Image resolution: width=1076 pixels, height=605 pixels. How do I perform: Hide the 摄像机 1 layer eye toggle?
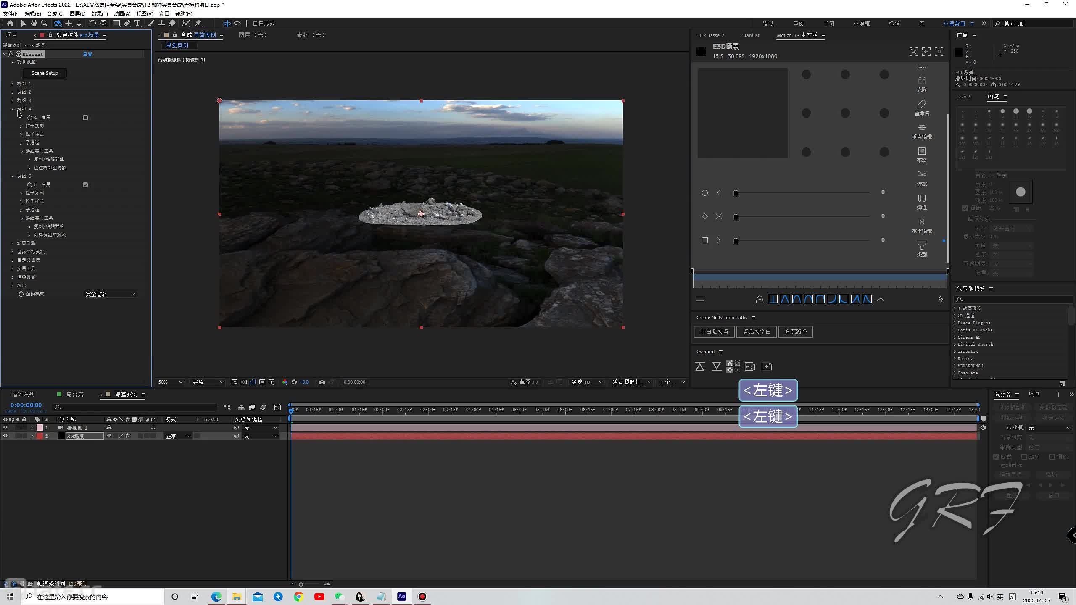pyautogui.click(x=5, y=428)
